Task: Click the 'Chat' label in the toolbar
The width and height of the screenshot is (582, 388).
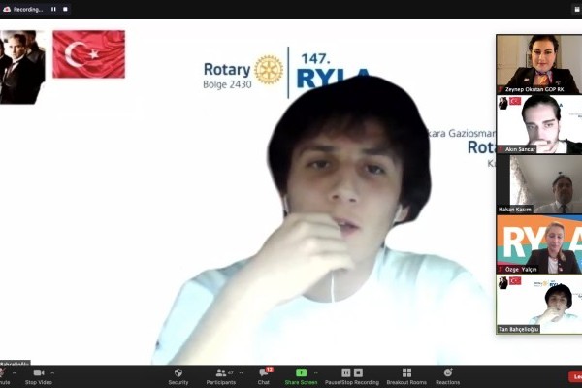Action: pos(264,382)
